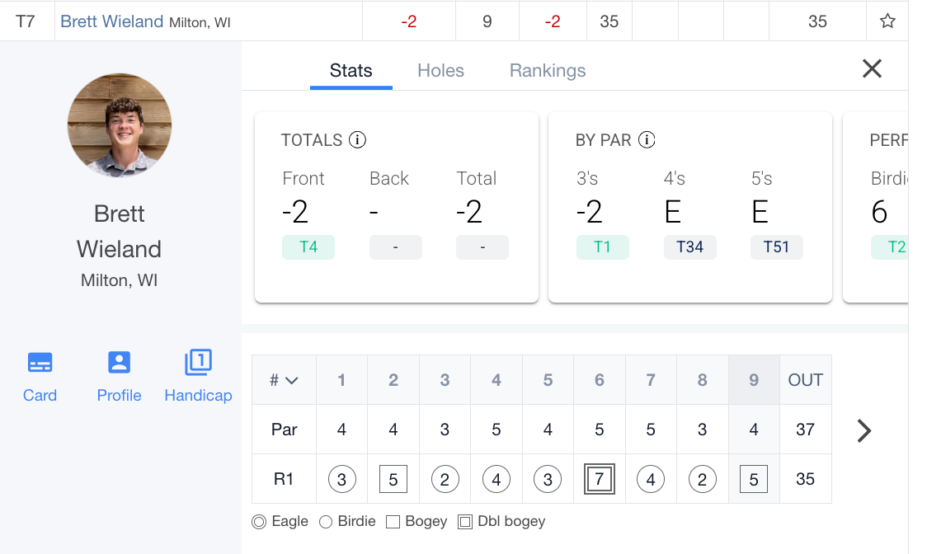Click the R1 row label
The height and width of the screenshot is (554, 927).
[x=284, y=479]
